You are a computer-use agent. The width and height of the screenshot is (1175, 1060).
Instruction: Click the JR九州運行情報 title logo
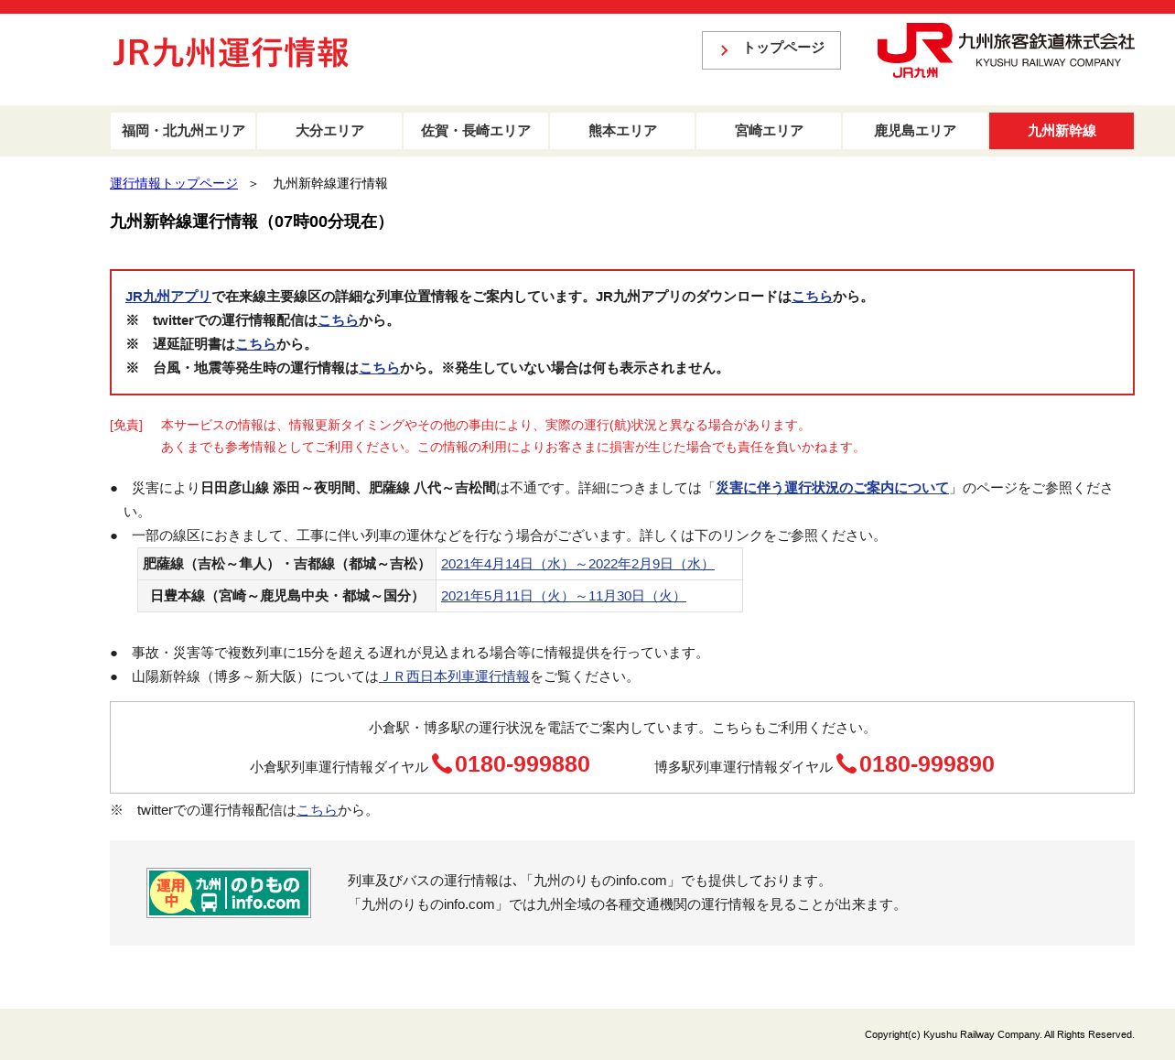point(231,53)
